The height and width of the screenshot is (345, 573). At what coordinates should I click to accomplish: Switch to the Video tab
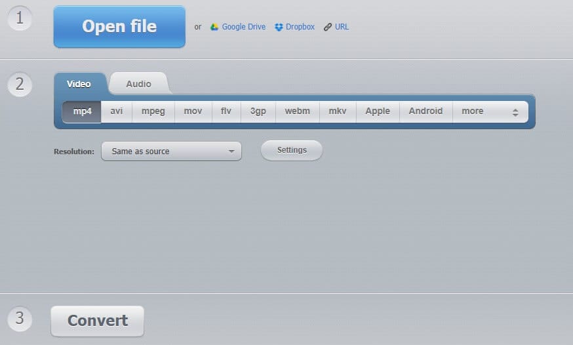click(79, 84)
